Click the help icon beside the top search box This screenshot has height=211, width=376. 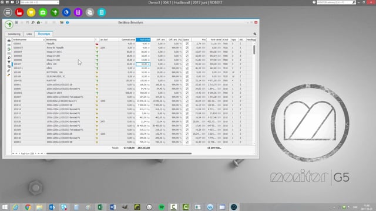click(314, 2)
